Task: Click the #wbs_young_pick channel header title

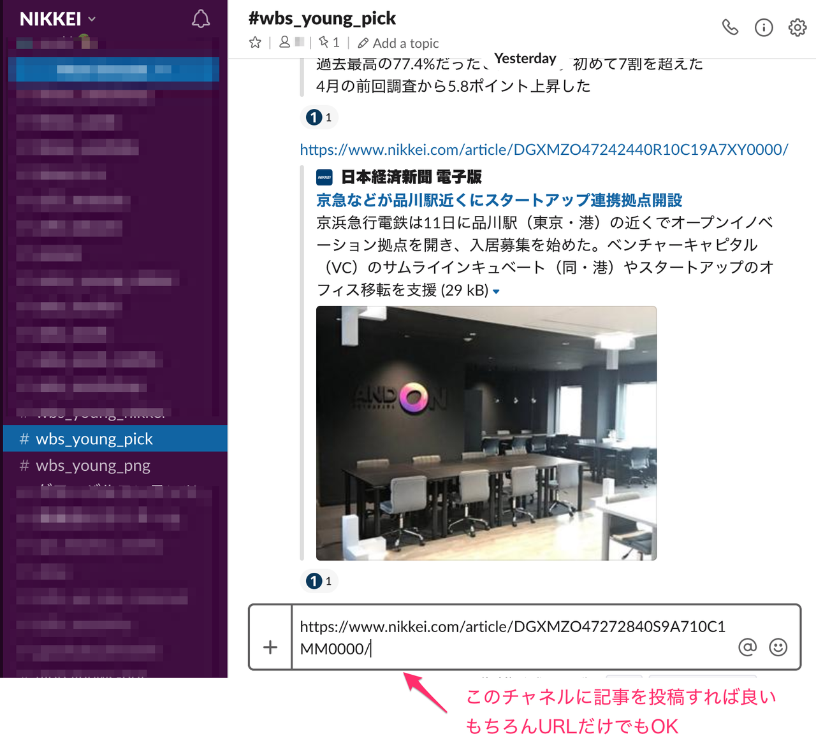Action: point(322,18)
